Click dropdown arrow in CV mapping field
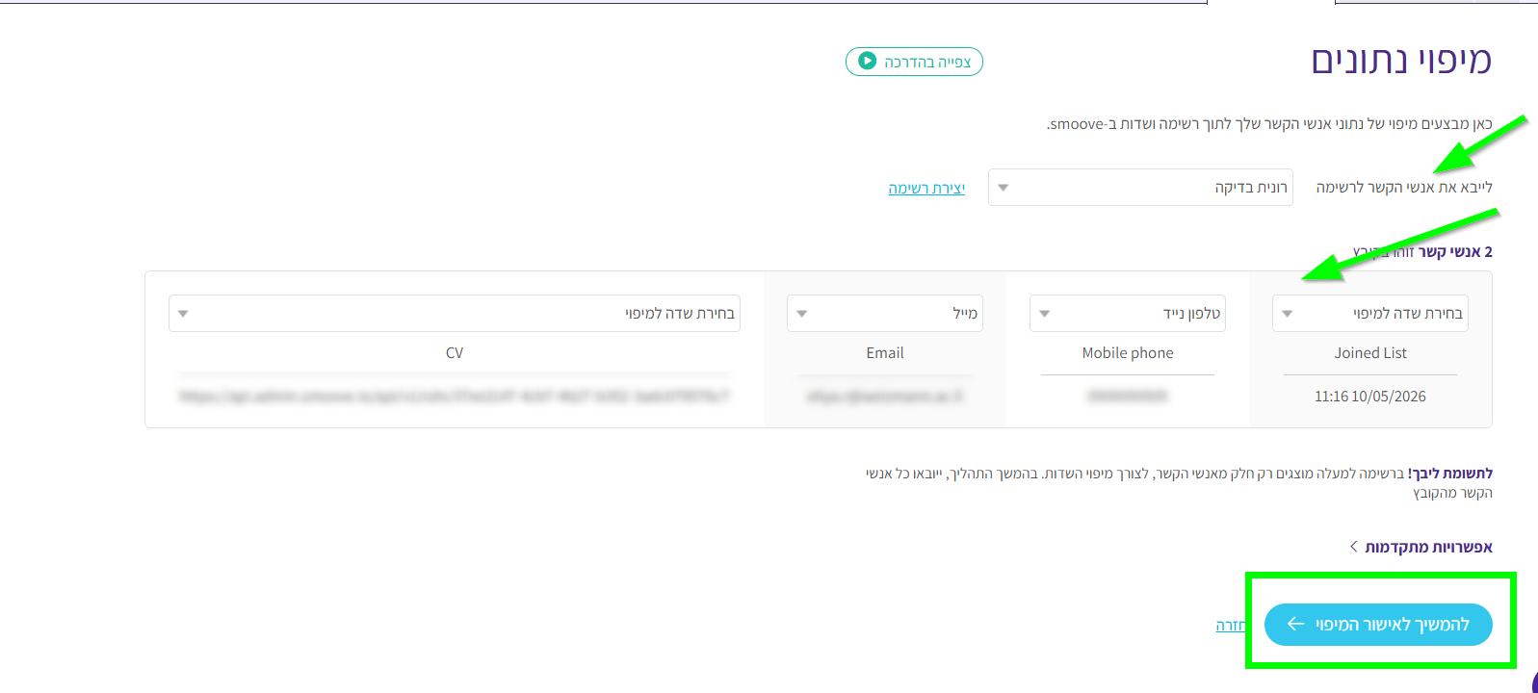Screen dimensions: 1538x693 (x=183, y=314)
